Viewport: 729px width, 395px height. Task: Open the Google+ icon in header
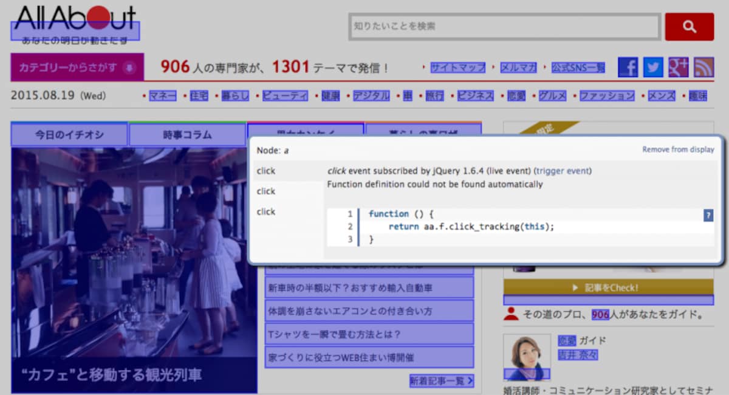pos(679,67)
